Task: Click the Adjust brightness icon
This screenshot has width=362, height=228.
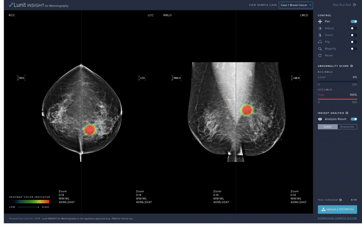Action: click(x=320, y=28)
